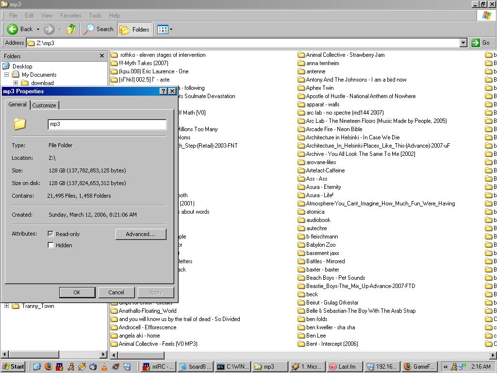
Task: Click the folder name text field
Action: pyautogui.click(x=107, y=124)
